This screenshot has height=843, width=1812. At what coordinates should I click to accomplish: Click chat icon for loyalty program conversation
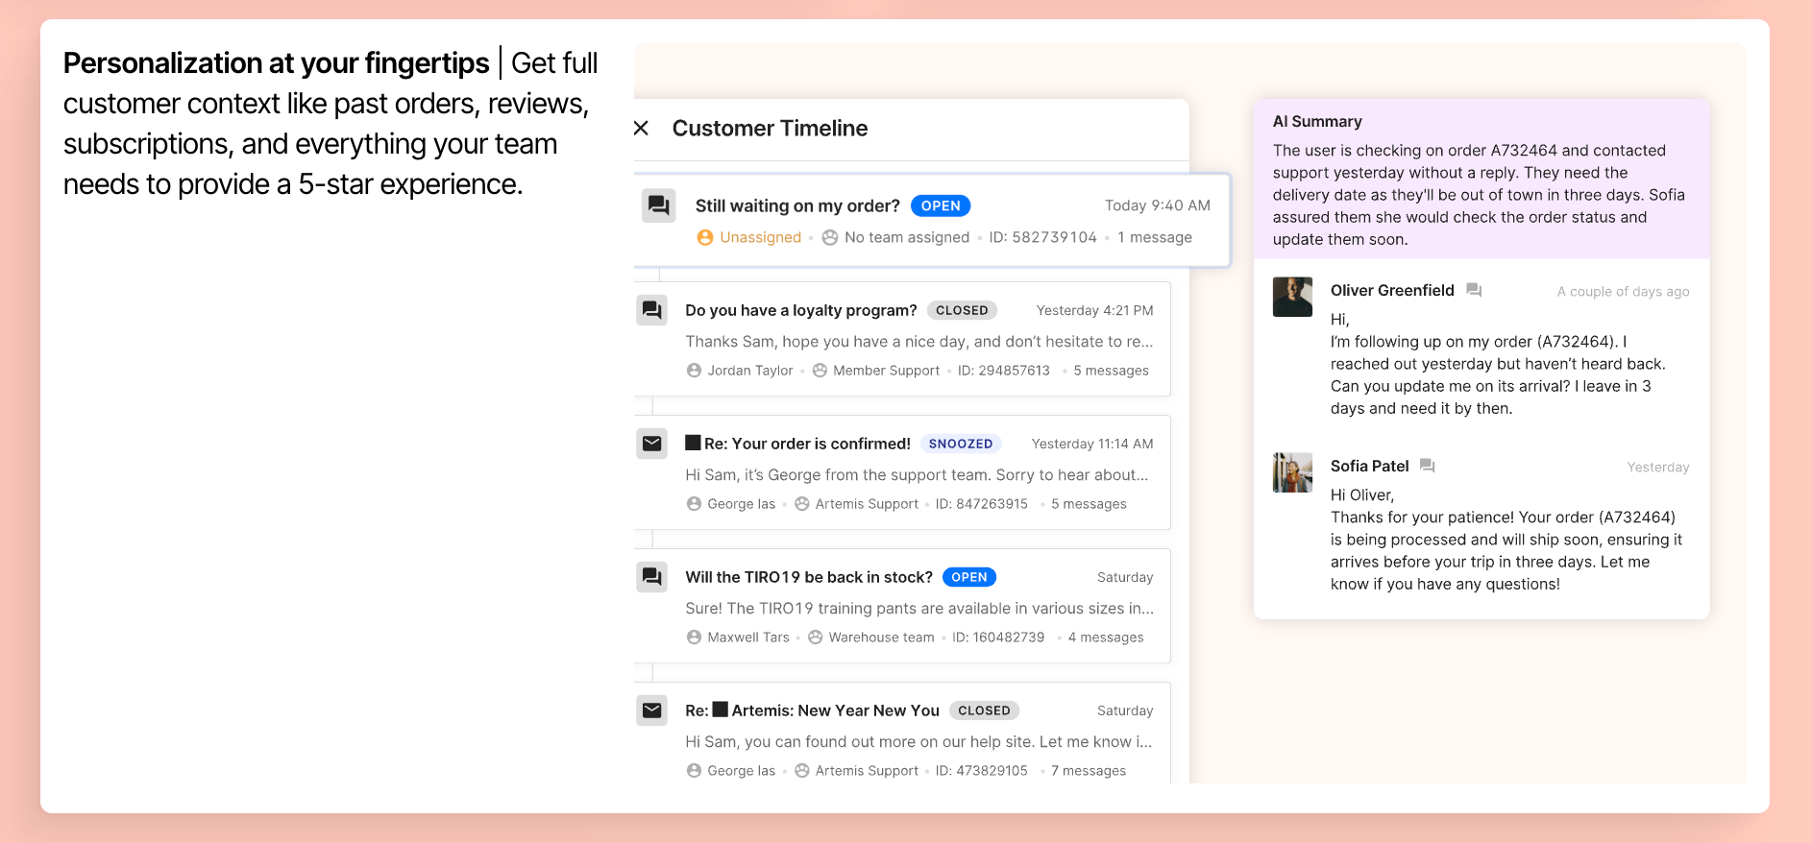(x=651, y=310)
